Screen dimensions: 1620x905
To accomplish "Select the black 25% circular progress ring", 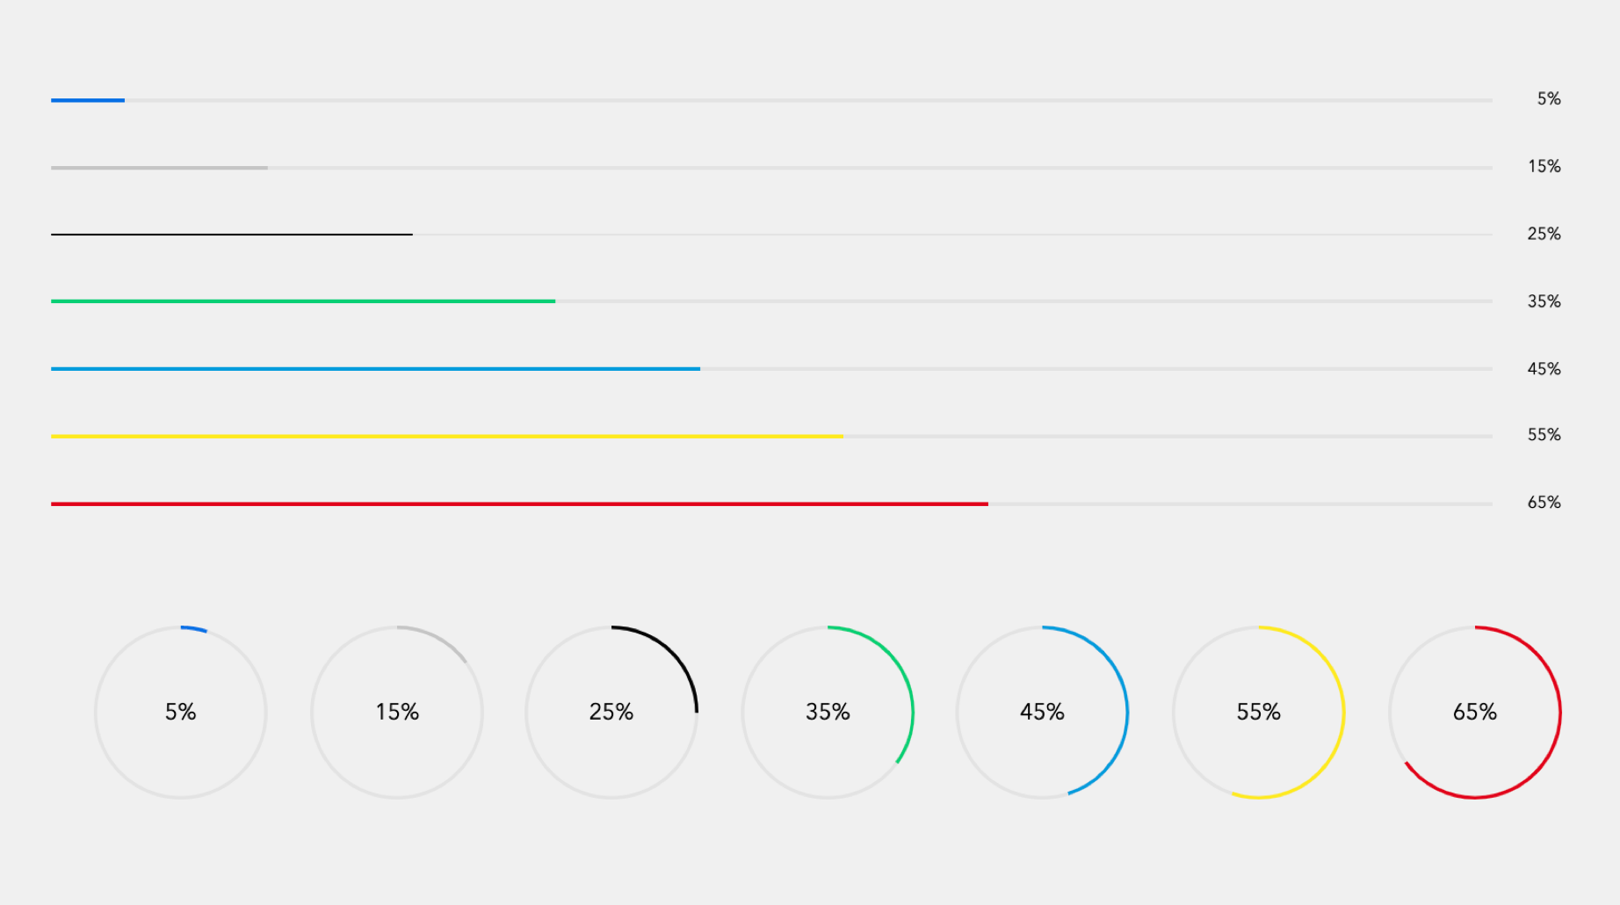I will 611,712.
